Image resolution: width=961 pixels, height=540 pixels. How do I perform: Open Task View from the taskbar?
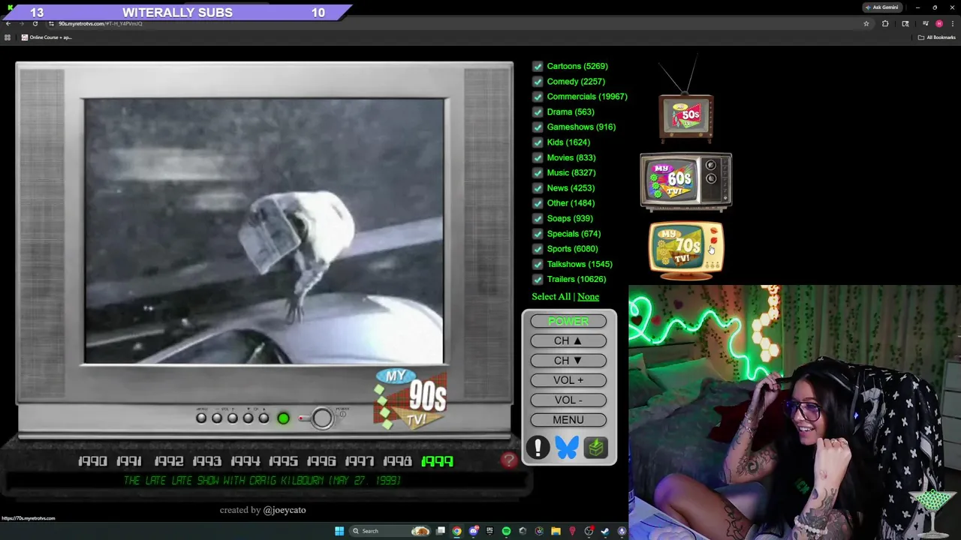(x=441, y=531)
